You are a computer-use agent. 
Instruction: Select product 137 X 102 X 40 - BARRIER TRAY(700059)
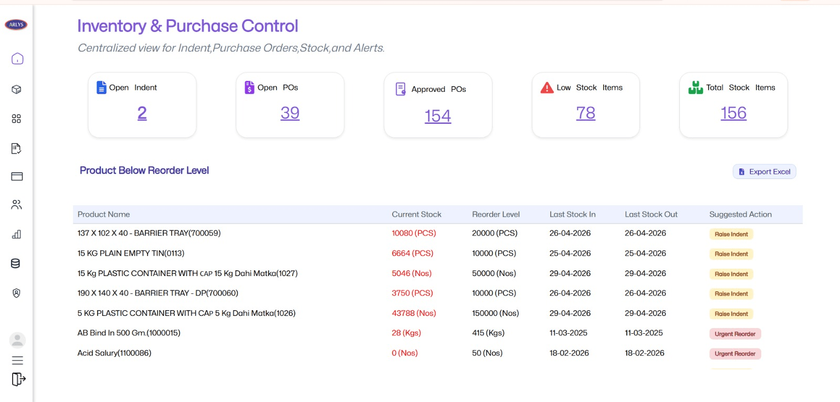(149, 233)
